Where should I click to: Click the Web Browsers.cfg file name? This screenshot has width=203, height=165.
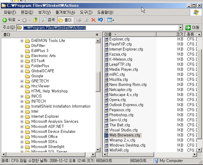(x=124, y=135)
